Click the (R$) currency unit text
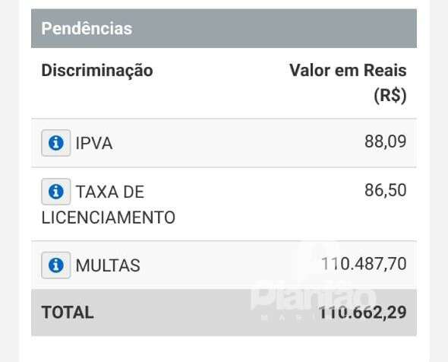The image size is (448, 362). [x=390, y=95]
